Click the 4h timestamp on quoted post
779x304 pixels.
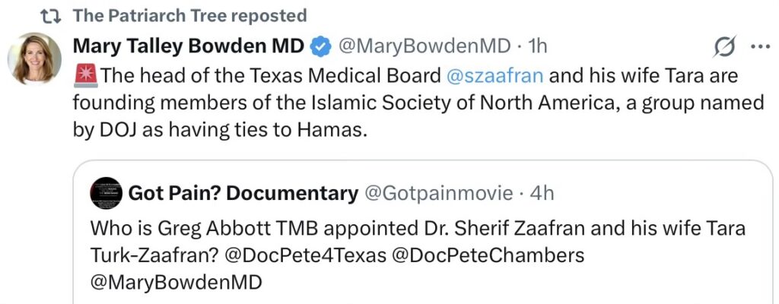542,194
